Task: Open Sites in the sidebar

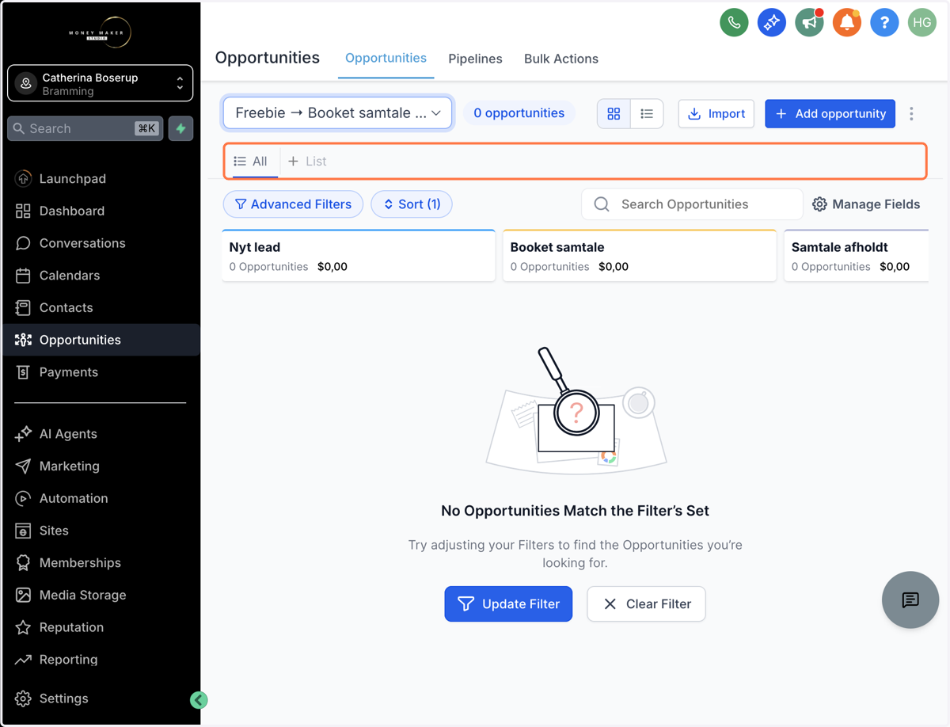Action: click(100, 531)
